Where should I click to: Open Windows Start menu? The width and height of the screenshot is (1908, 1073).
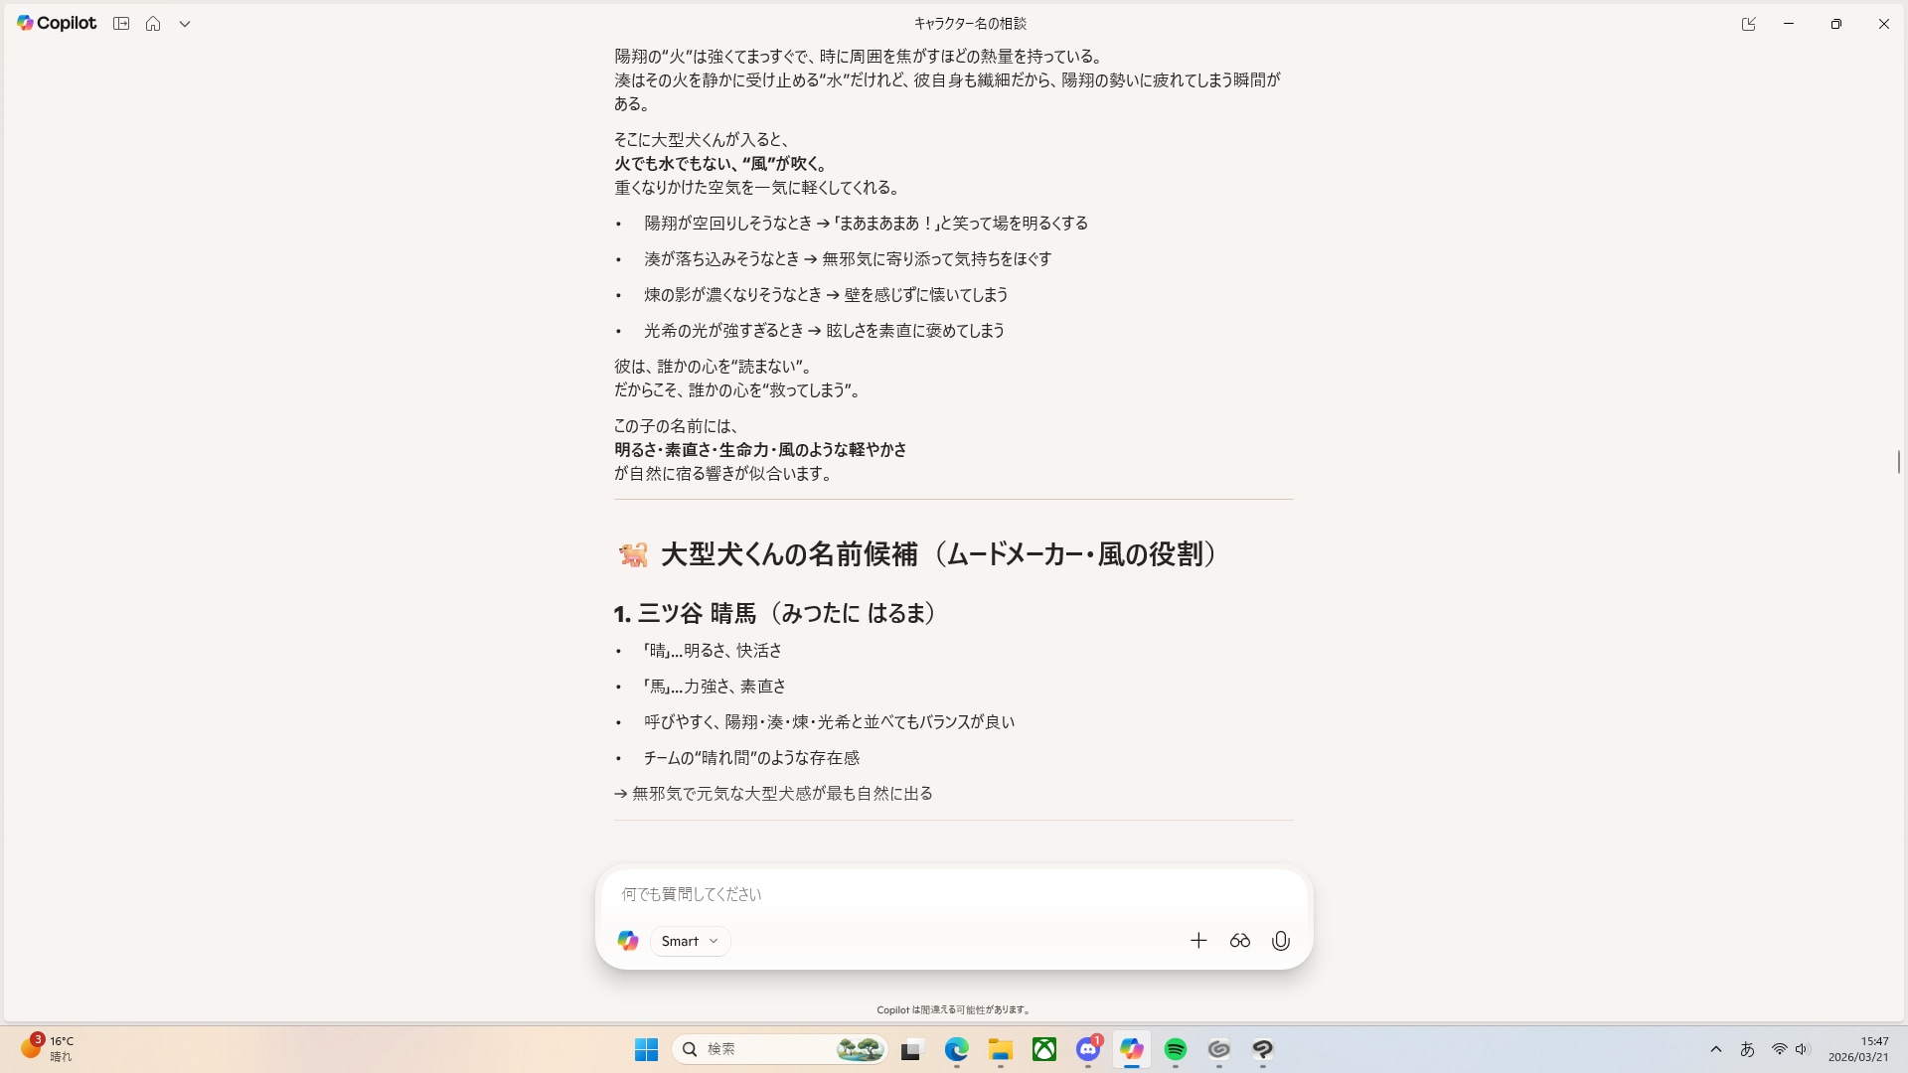(646, 1049)
